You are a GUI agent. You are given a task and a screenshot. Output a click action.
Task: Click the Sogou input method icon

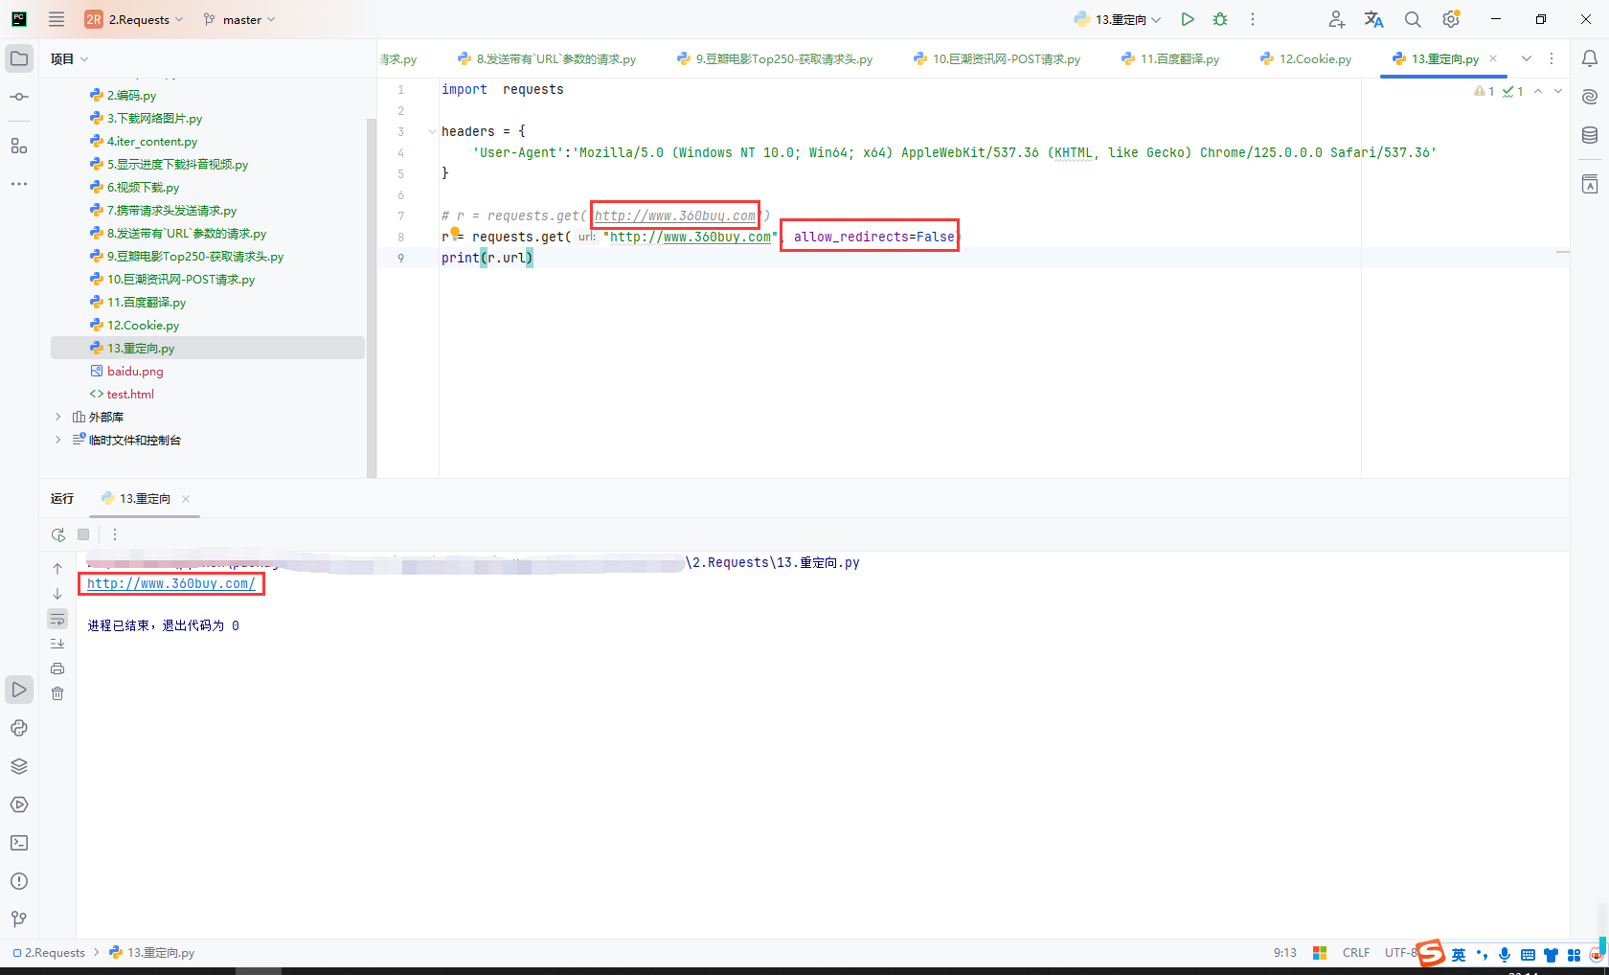(1431, 952)
